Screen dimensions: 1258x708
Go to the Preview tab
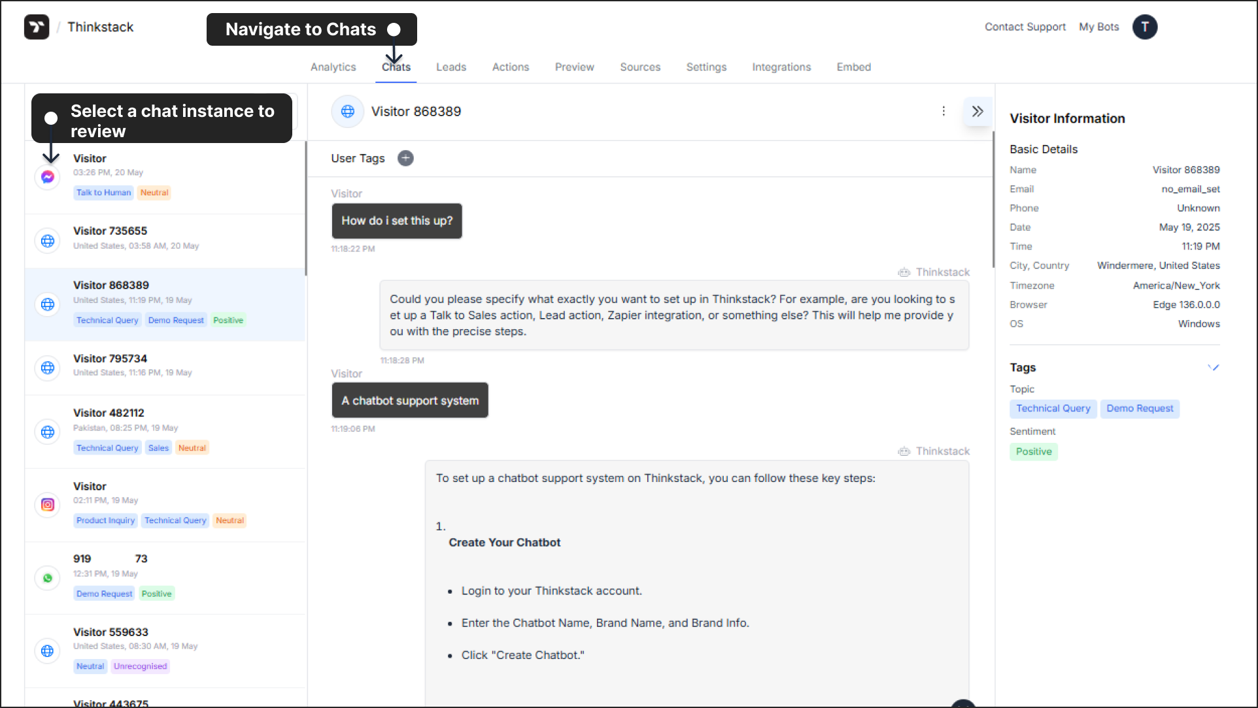pyautogui.click(x=575, y=67)
